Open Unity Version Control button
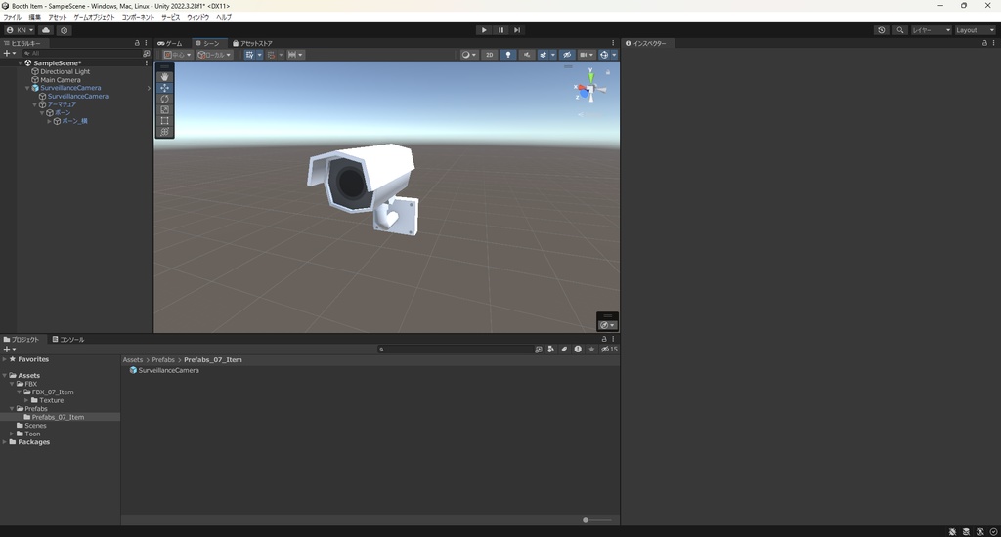This screenshot has height=537, width=1001. [x=64, y=30]
